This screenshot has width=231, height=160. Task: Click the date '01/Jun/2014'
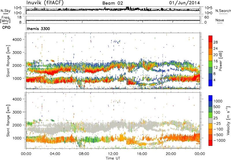coord(185,3)
